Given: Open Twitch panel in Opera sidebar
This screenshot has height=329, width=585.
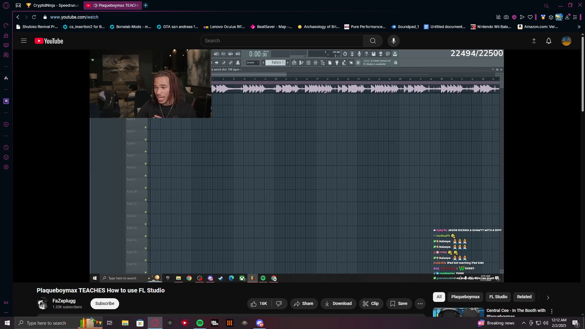Looking at the screenshot, I should [6, 101].
